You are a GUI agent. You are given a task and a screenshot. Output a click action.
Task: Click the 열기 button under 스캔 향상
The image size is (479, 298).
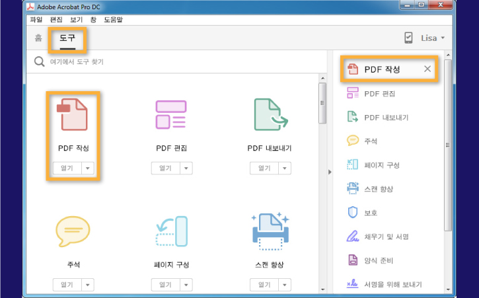tap(264, 285)
